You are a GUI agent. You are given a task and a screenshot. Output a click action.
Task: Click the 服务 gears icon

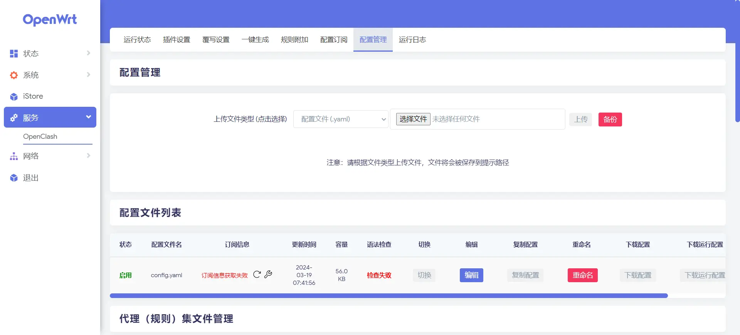14,118
